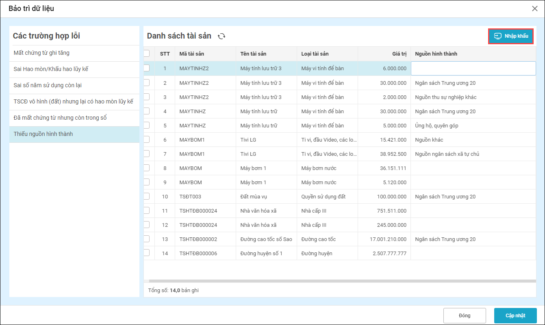
Task: Click the Nhập khẩu import button
Action: tap(510, 36)
